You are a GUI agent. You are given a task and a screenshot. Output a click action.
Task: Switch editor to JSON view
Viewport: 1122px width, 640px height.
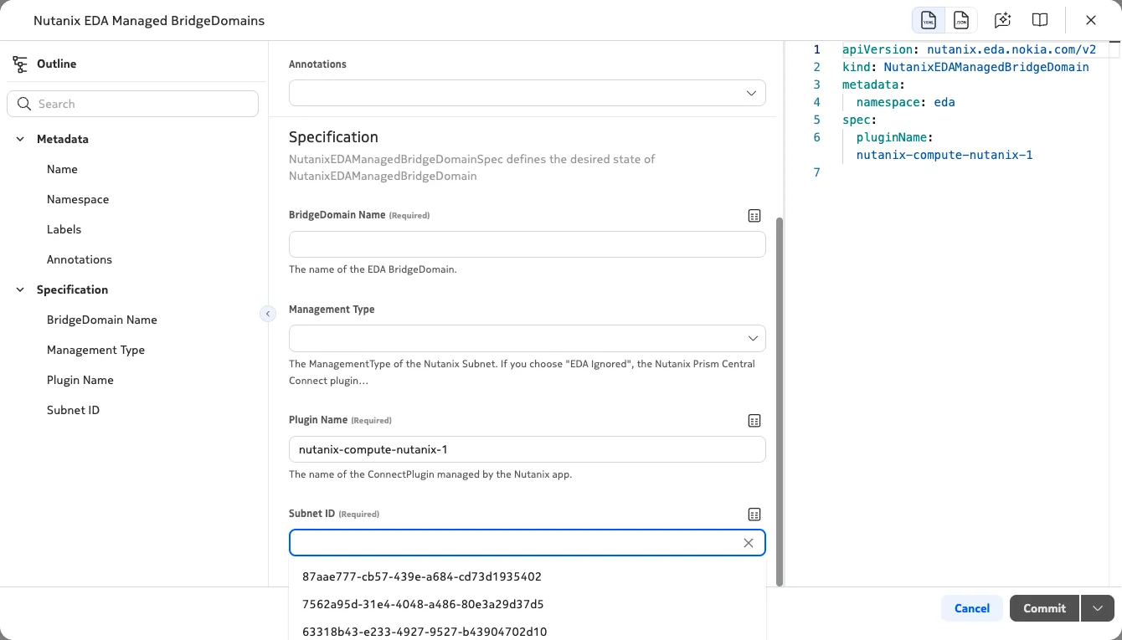[x=960, y=20]
